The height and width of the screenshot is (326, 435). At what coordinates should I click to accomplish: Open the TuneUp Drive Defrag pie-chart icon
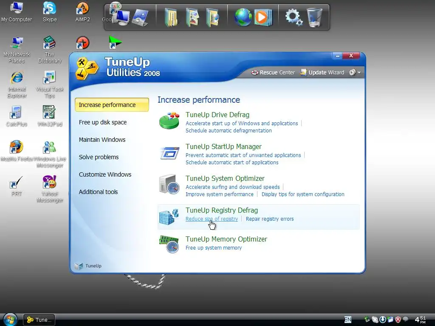(x=169, y=121)
